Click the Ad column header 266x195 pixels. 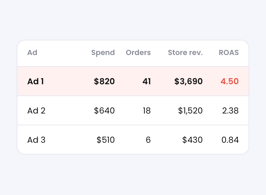point(32,53)
